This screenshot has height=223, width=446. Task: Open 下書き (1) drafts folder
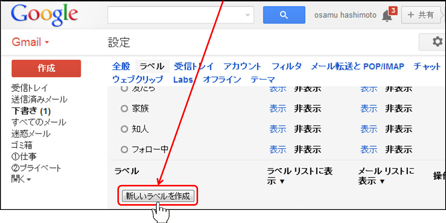click(x=31, y=111)
